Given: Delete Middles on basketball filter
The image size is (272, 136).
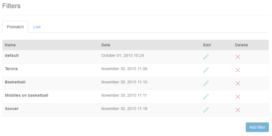Looking at the screenshot, I should pyautogui.click(x=238, y=97).
